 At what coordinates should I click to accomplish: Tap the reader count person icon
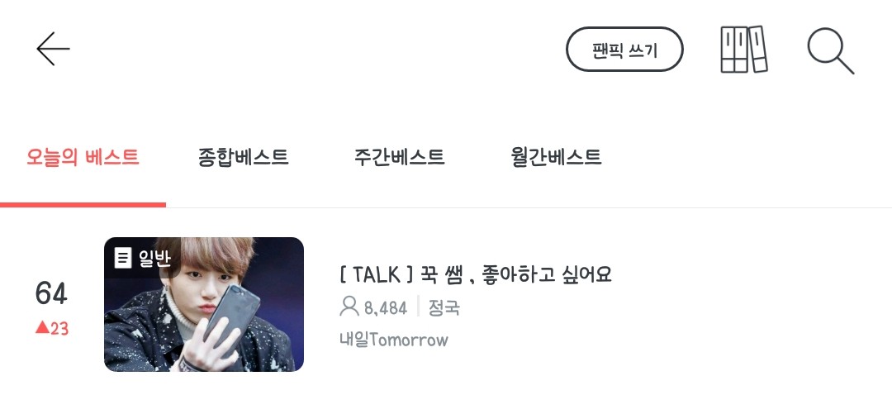(349, 307)
